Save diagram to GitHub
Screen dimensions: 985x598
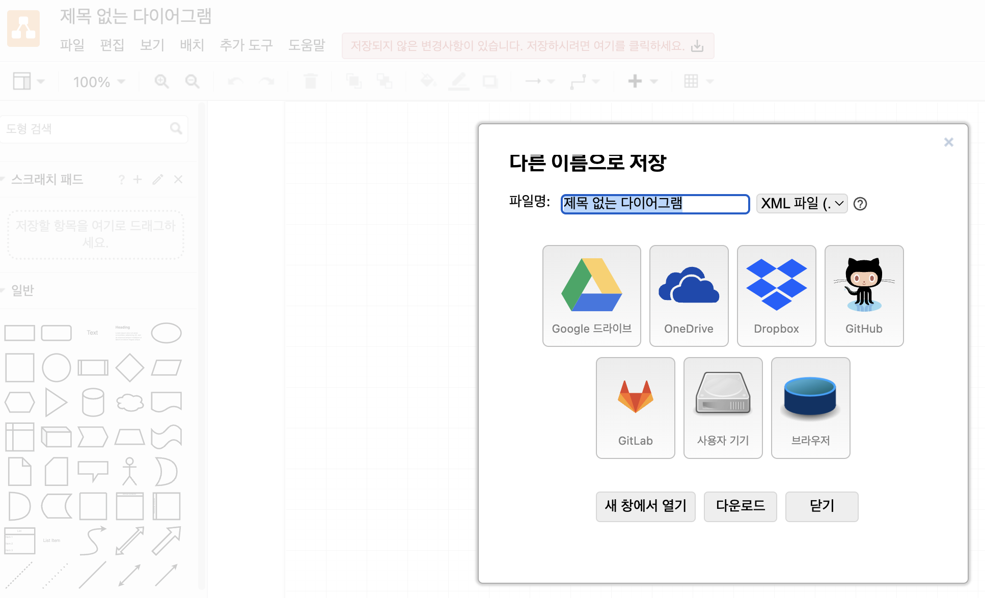point(864,295)
